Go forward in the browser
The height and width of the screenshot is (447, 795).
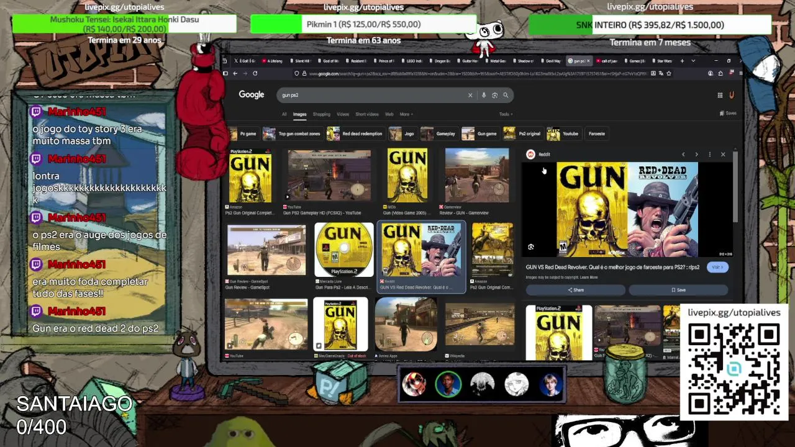tap(245, 73)
